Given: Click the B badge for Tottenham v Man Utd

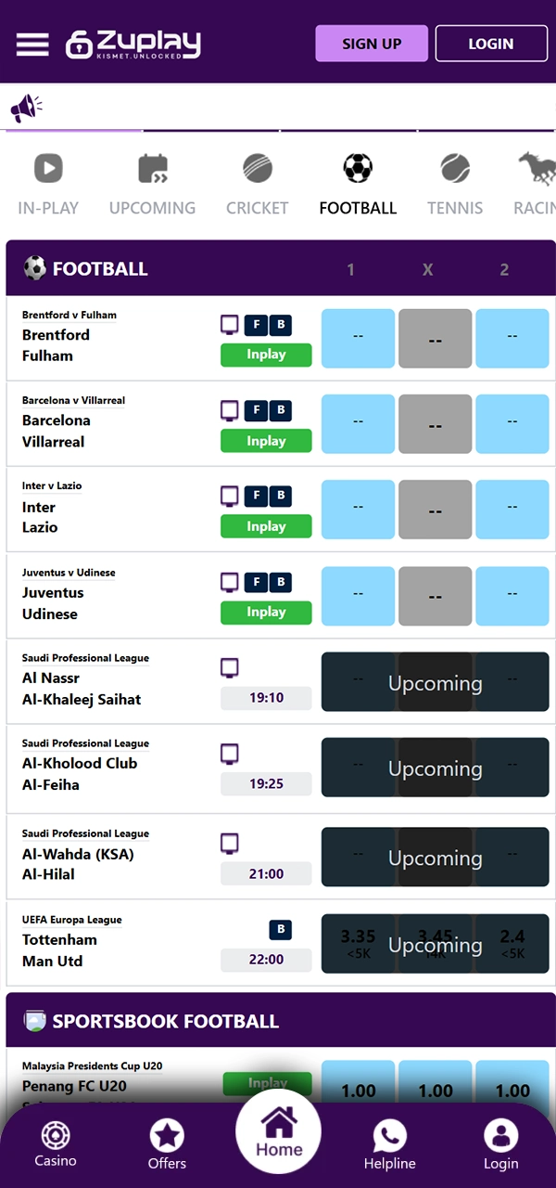Looking at the screenshot, I should 281,929.
